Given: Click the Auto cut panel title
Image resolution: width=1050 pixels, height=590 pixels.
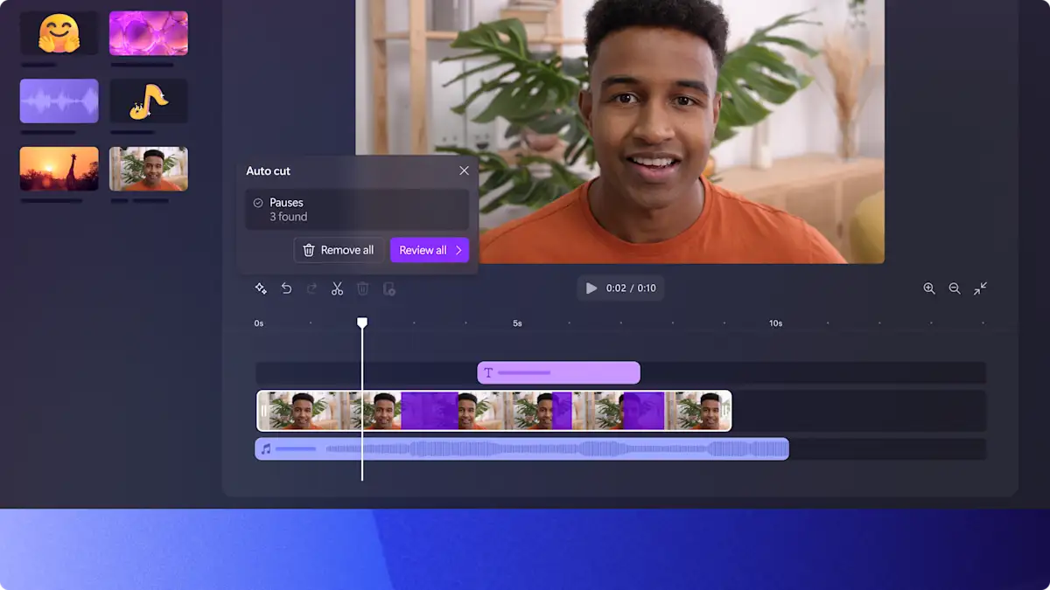Looking at the screenshot, I should (269, 170).
